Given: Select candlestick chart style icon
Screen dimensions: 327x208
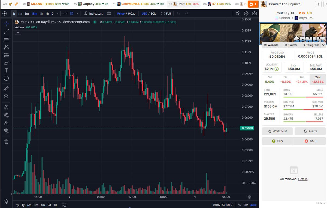Looking at the screenshot, I should tap(72, 14).
